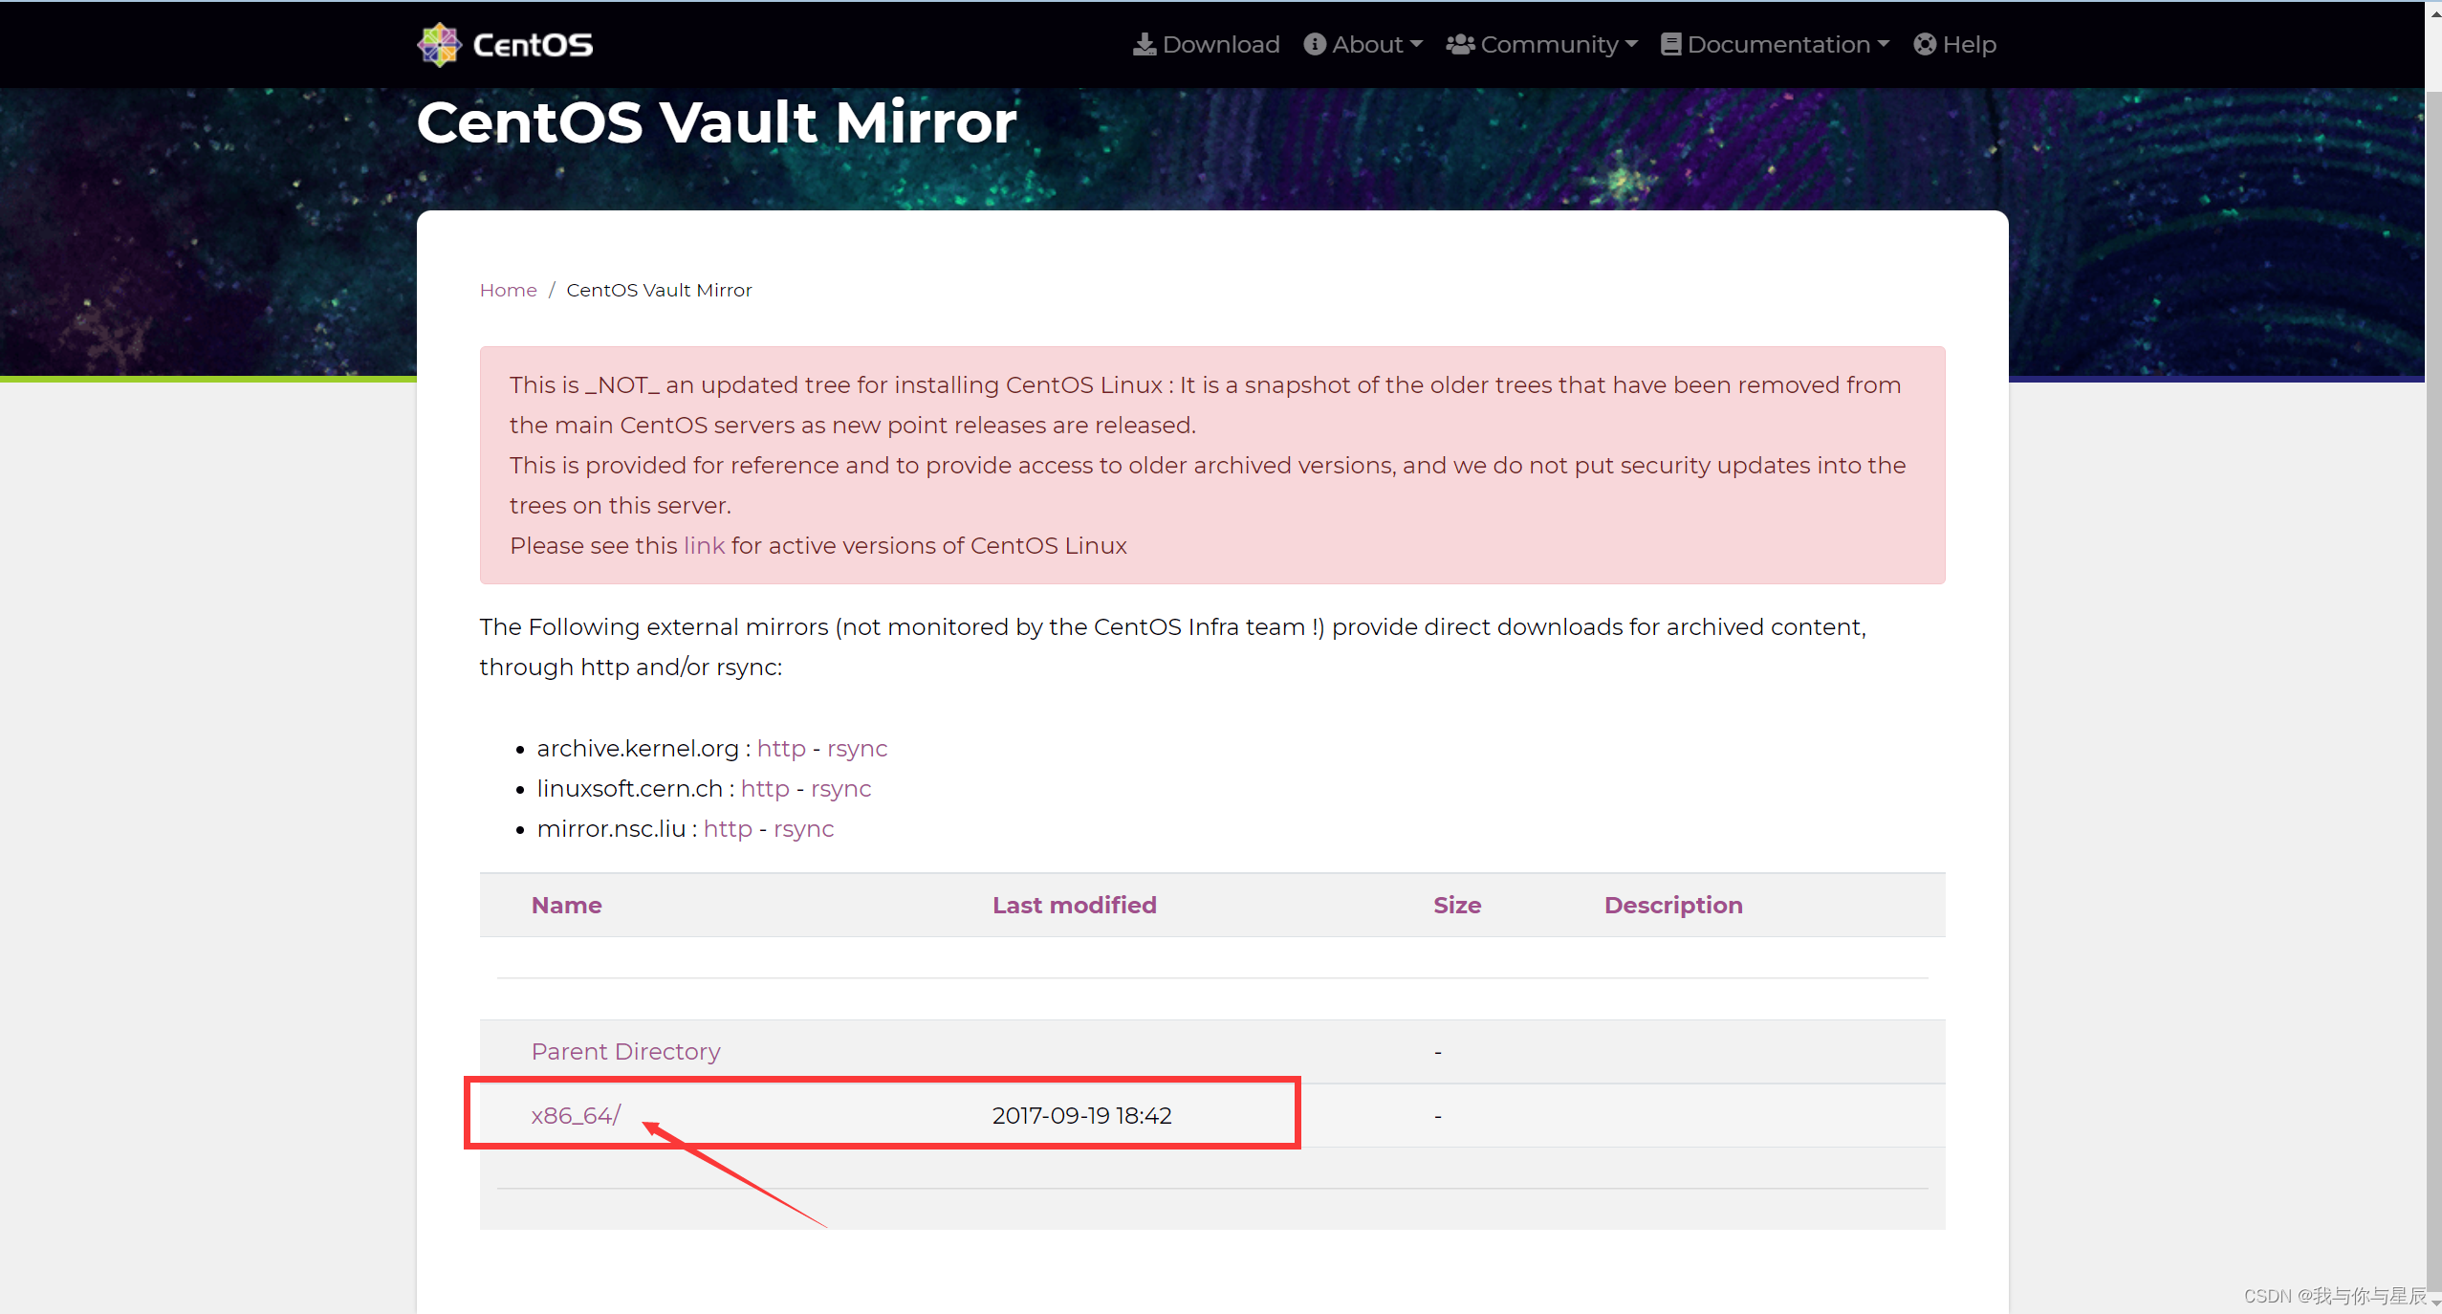Open the Download menu item

(x=1220, y=44)
